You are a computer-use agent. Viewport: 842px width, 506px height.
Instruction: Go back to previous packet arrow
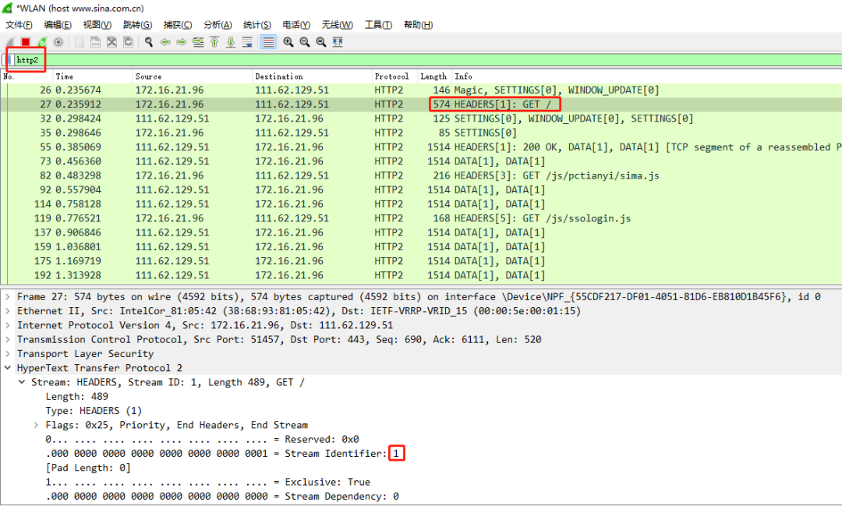[x=165, y=42]
